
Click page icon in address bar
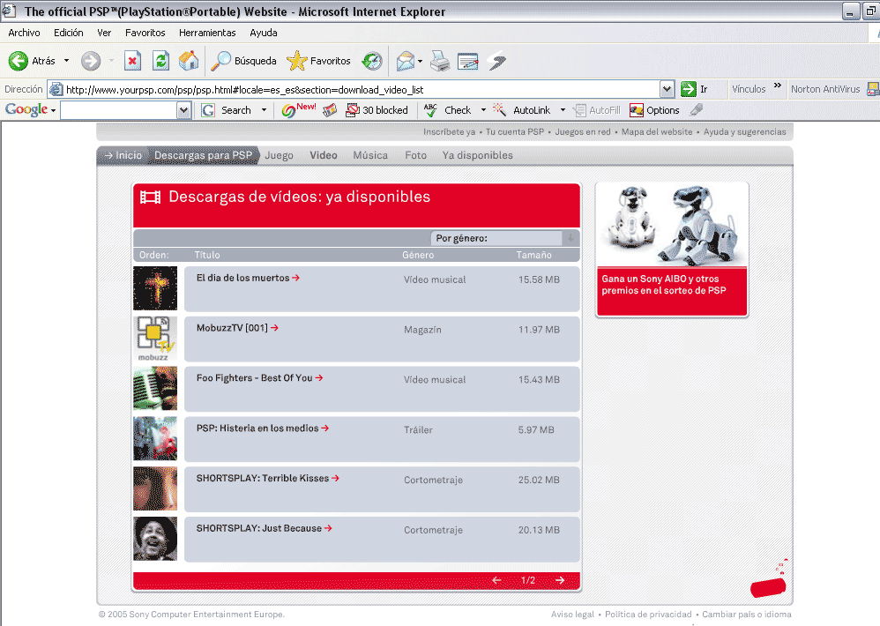pos(56,89)
